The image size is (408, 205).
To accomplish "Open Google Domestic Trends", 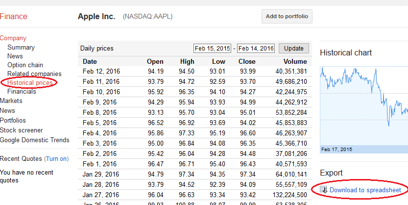I will coord(34,140).
